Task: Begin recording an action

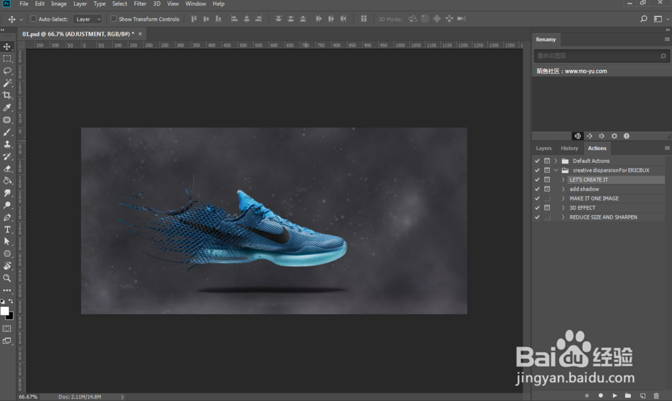Action: click(600, 396)
